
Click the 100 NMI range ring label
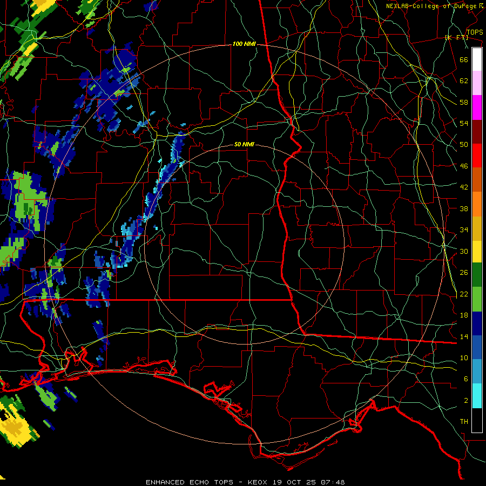click(244, 44)
